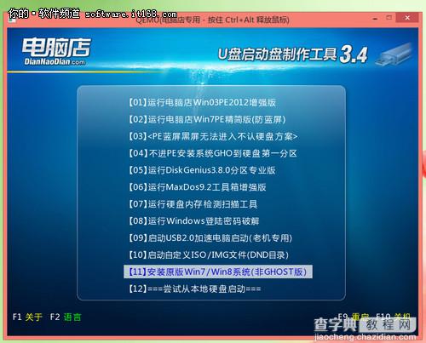This screenshot has height=343, width=426.
Task: Click the F1 关于 about option
Action: click(27, 317)
